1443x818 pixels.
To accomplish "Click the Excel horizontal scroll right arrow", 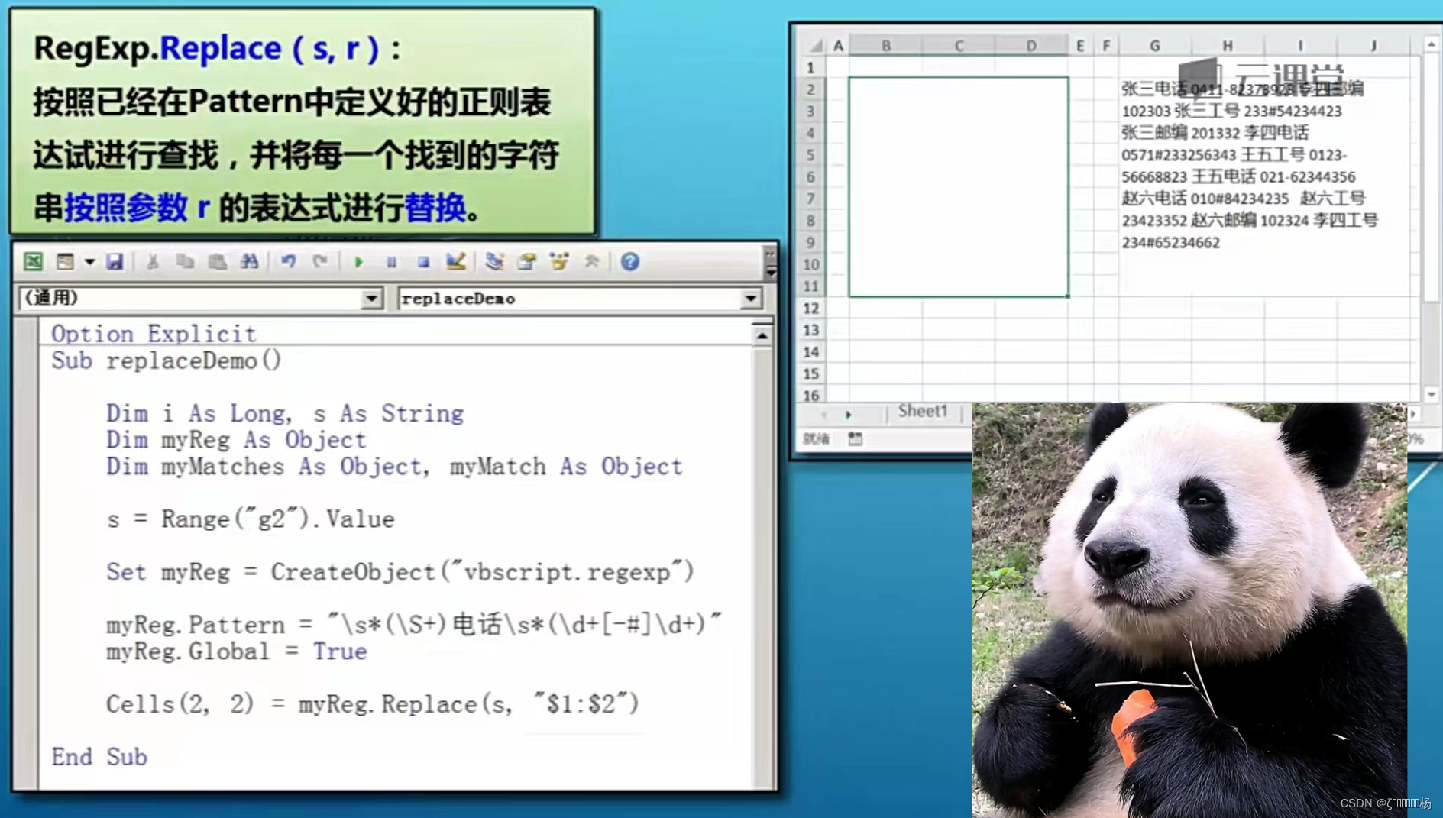I will coord(1413,413).
